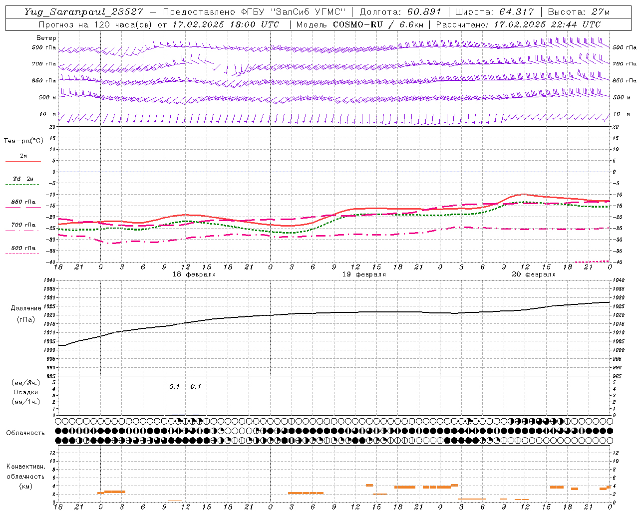Click the 1040 value on left pressure axis
This screenshot has width=639, height=511.
coord(49,280)
